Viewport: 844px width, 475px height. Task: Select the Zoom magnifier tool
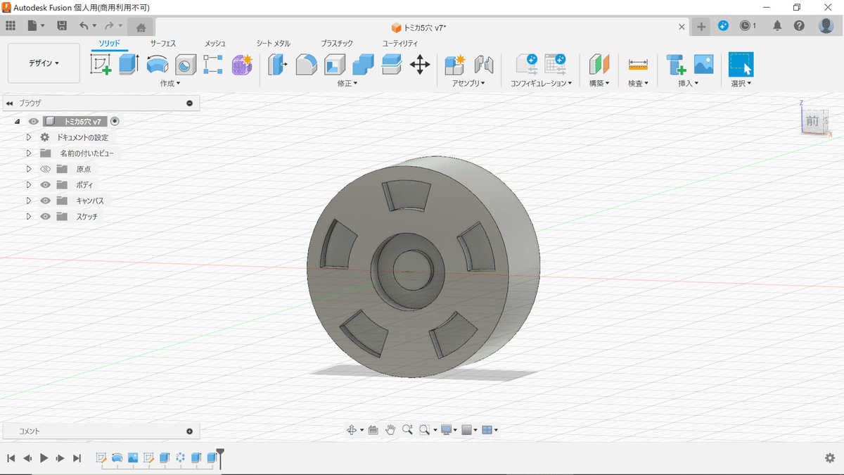point(407,430)
